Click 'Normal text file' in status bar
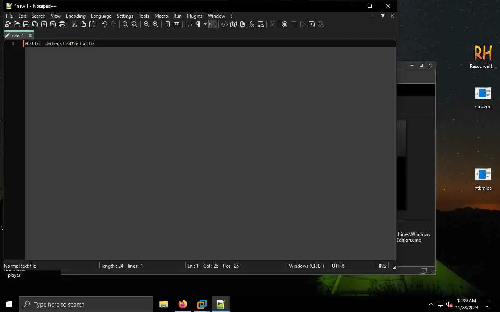The width and height of the screenshot is (500, 312). pos(20,266)
